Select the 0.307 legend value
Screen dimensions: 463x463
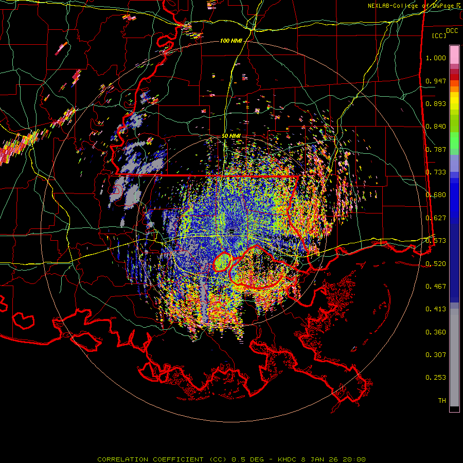tap(436, 355)
